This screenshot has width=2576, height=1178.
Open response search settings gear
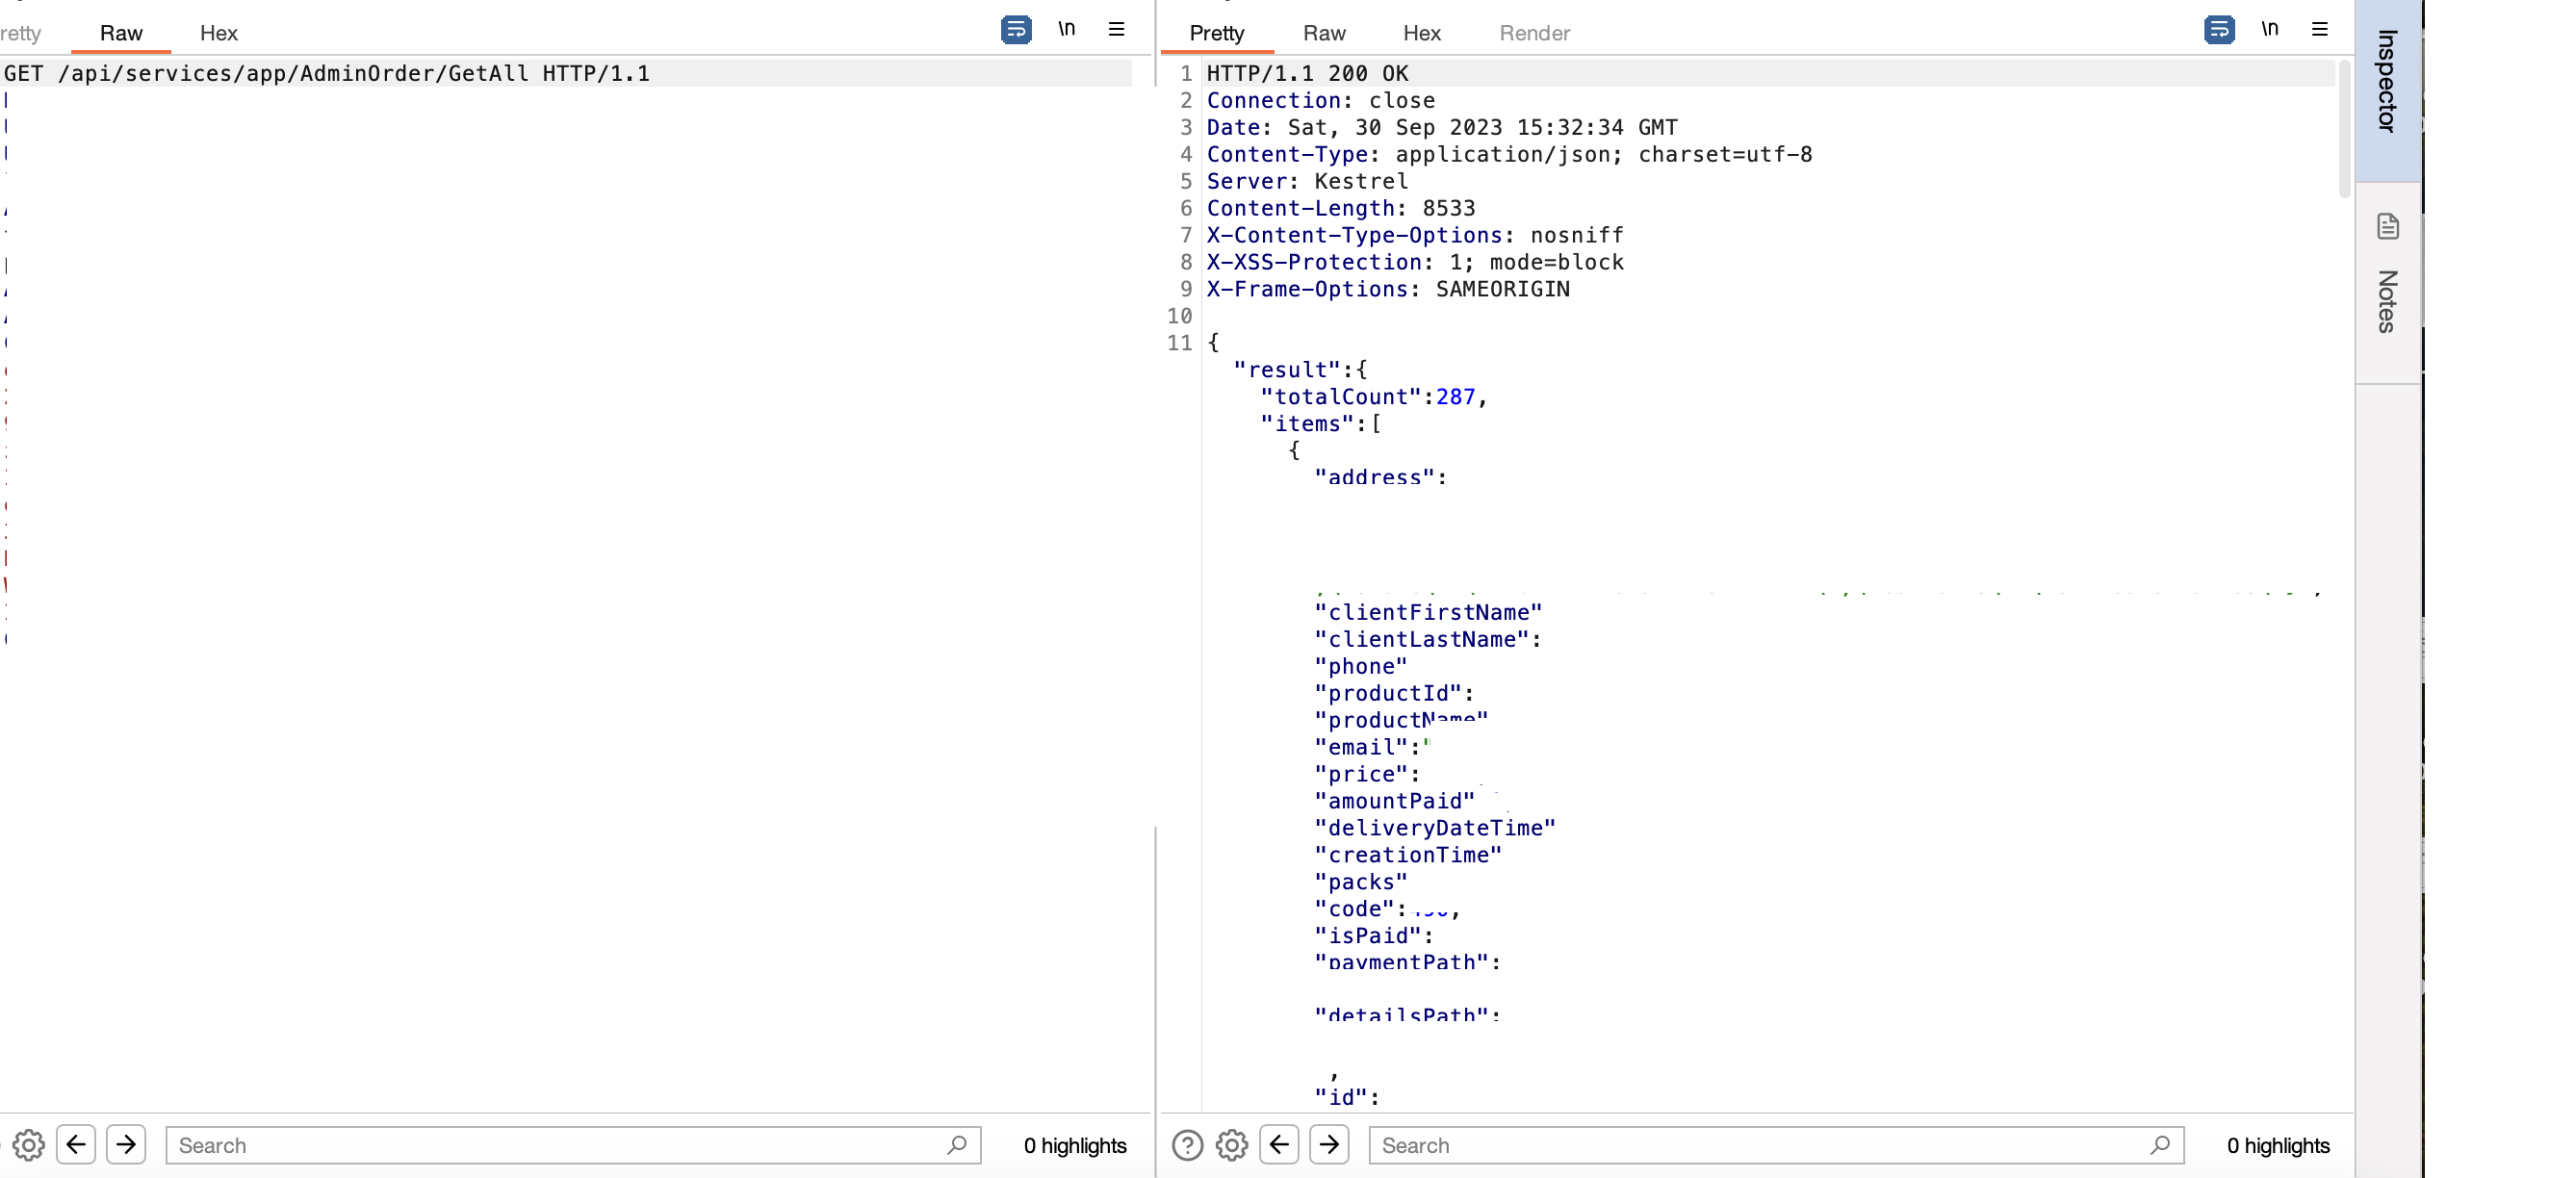click(x=1232, y=1145)
